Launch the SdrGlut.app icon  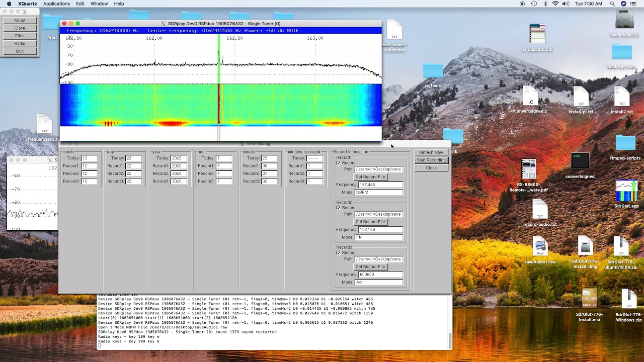coord(626,191)
